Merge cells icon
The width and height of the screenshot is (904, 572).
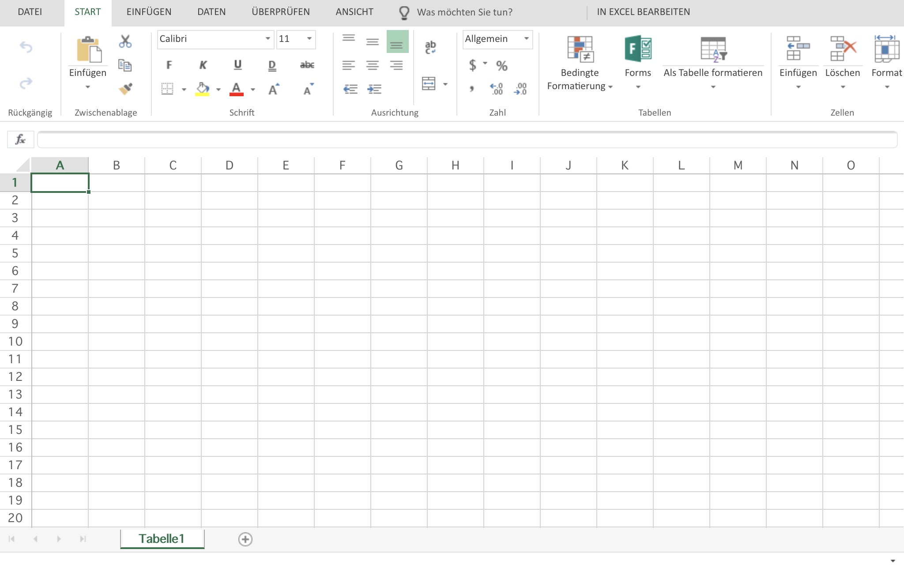click(x=429, y=83)
